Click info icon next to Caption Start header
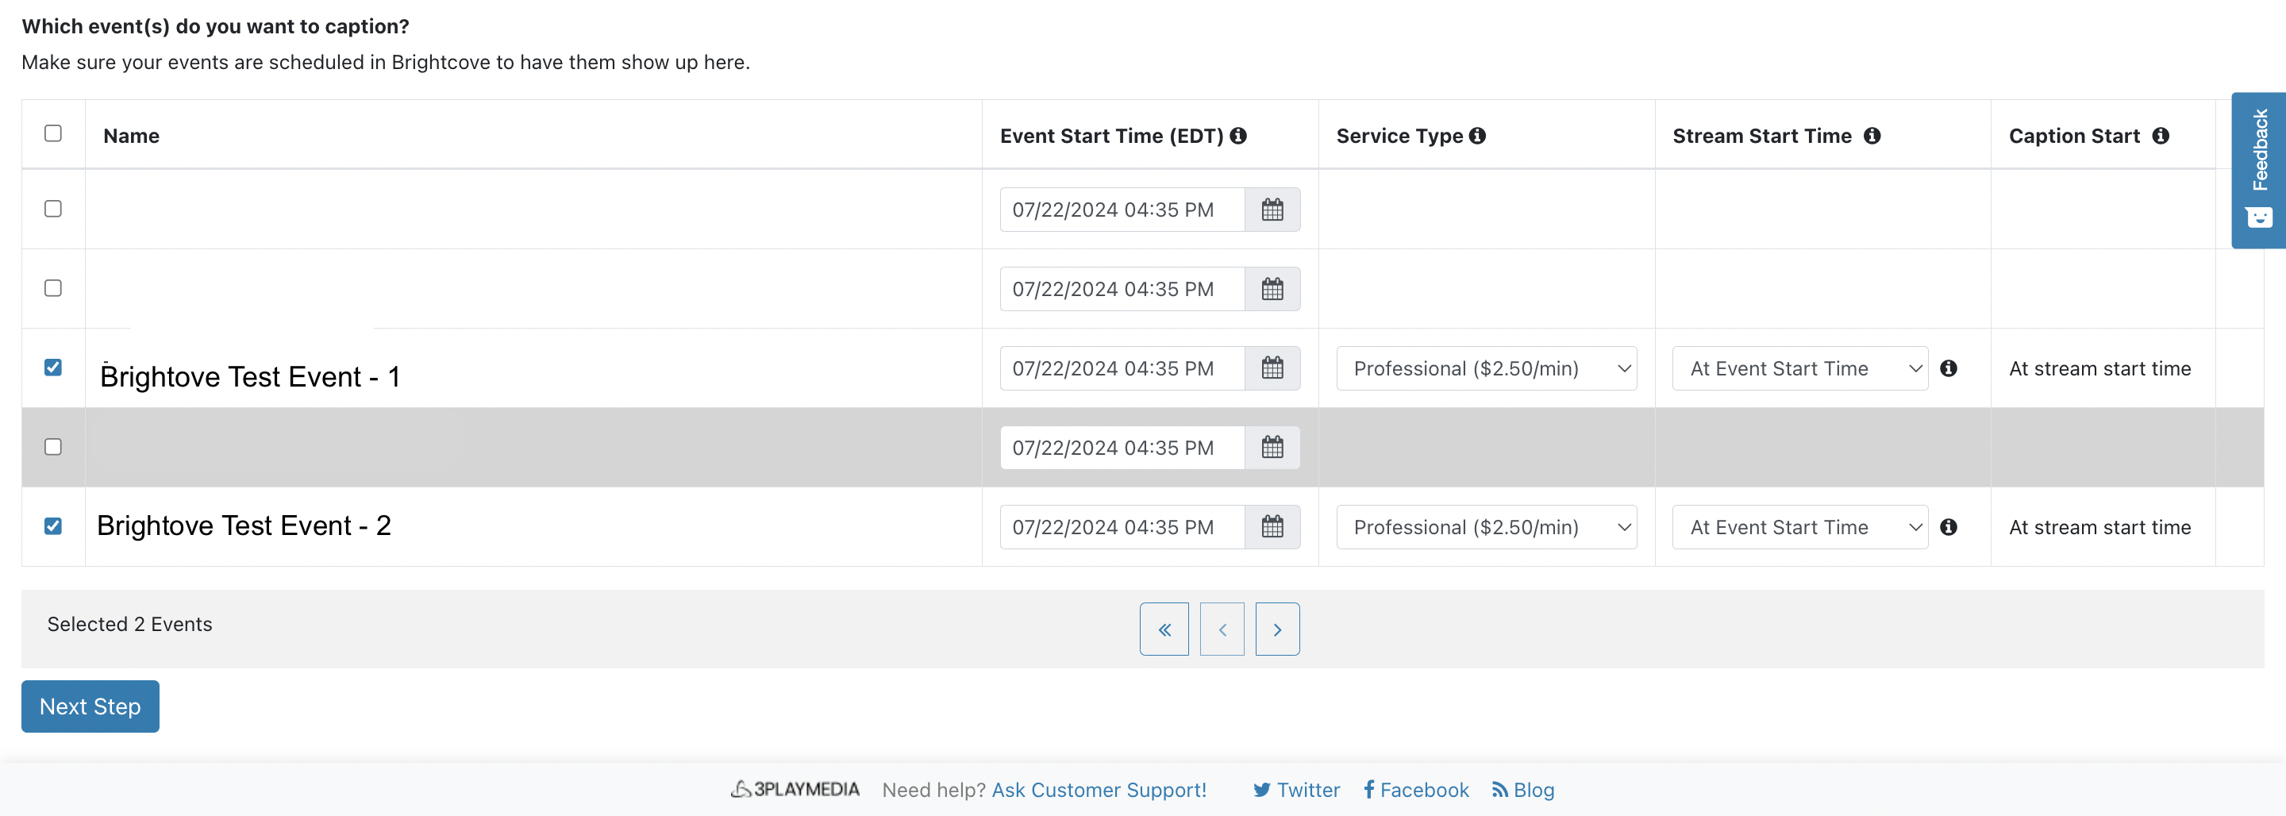2286x816 pixels. [x=2160, y=136]
